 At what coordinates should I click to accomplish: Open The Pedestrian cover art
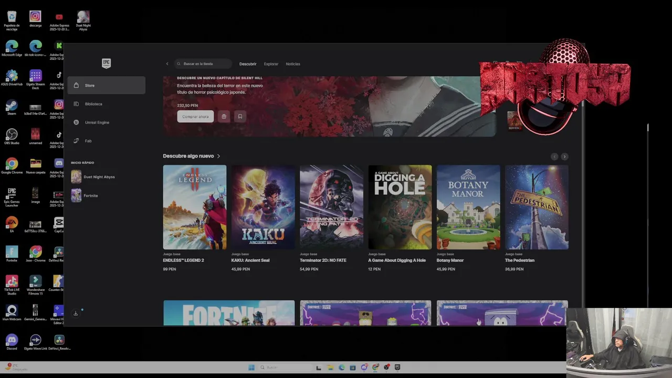tap(537, 207)
